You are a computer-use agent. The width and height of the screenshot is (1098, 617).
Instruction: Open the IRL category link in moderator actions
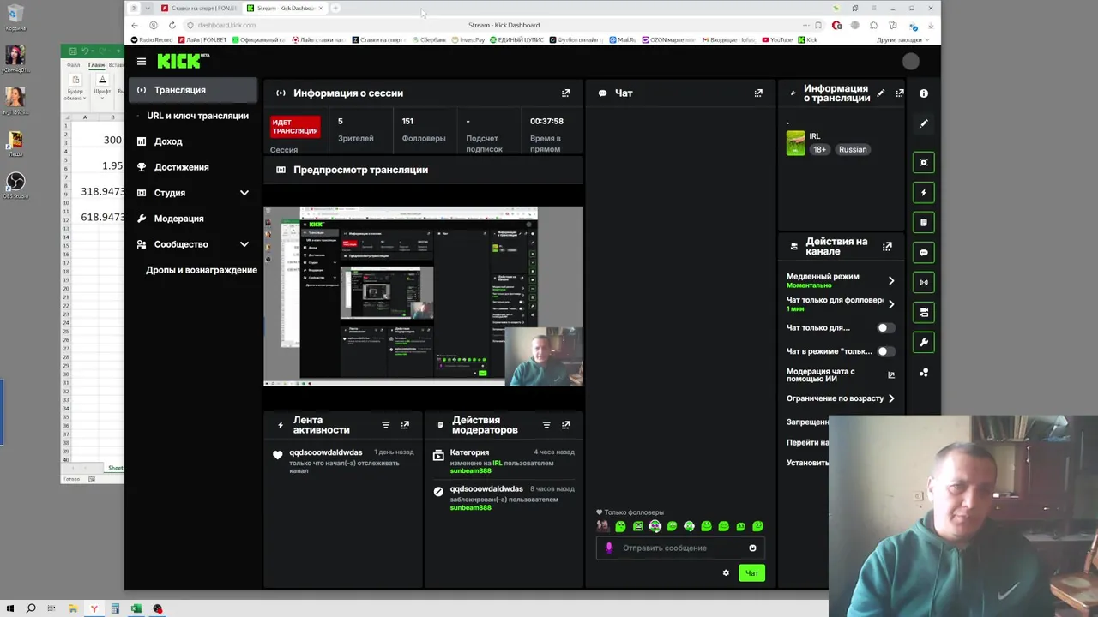point(497,463)
